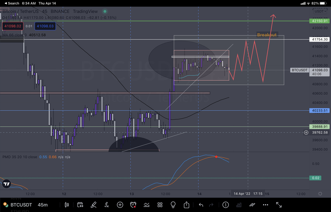Image resolution: width=331 pixels, height=212 pixels.
Task: Select the red dot on PMO crossover
Action: [216, 157]
